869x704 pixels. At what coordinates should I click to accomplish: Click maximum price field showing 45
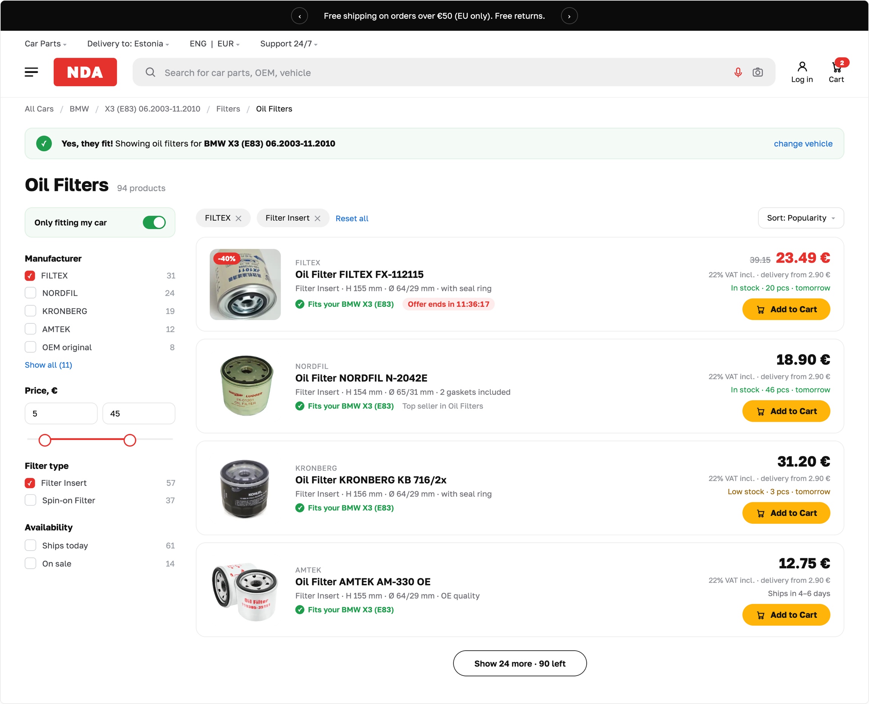tap(139, 413)
